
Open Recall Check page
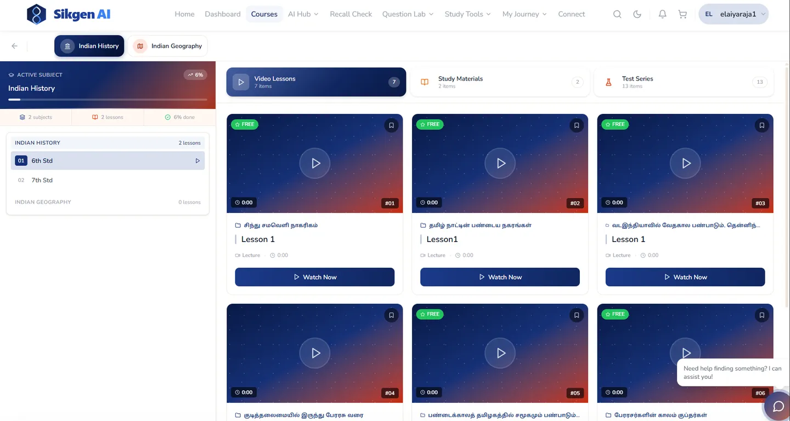coord(351,14)
